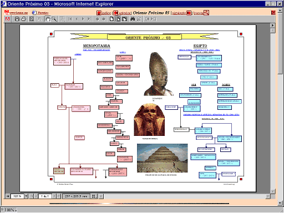
Task: Go to next page in toolbar
Action: click(83, 19)
